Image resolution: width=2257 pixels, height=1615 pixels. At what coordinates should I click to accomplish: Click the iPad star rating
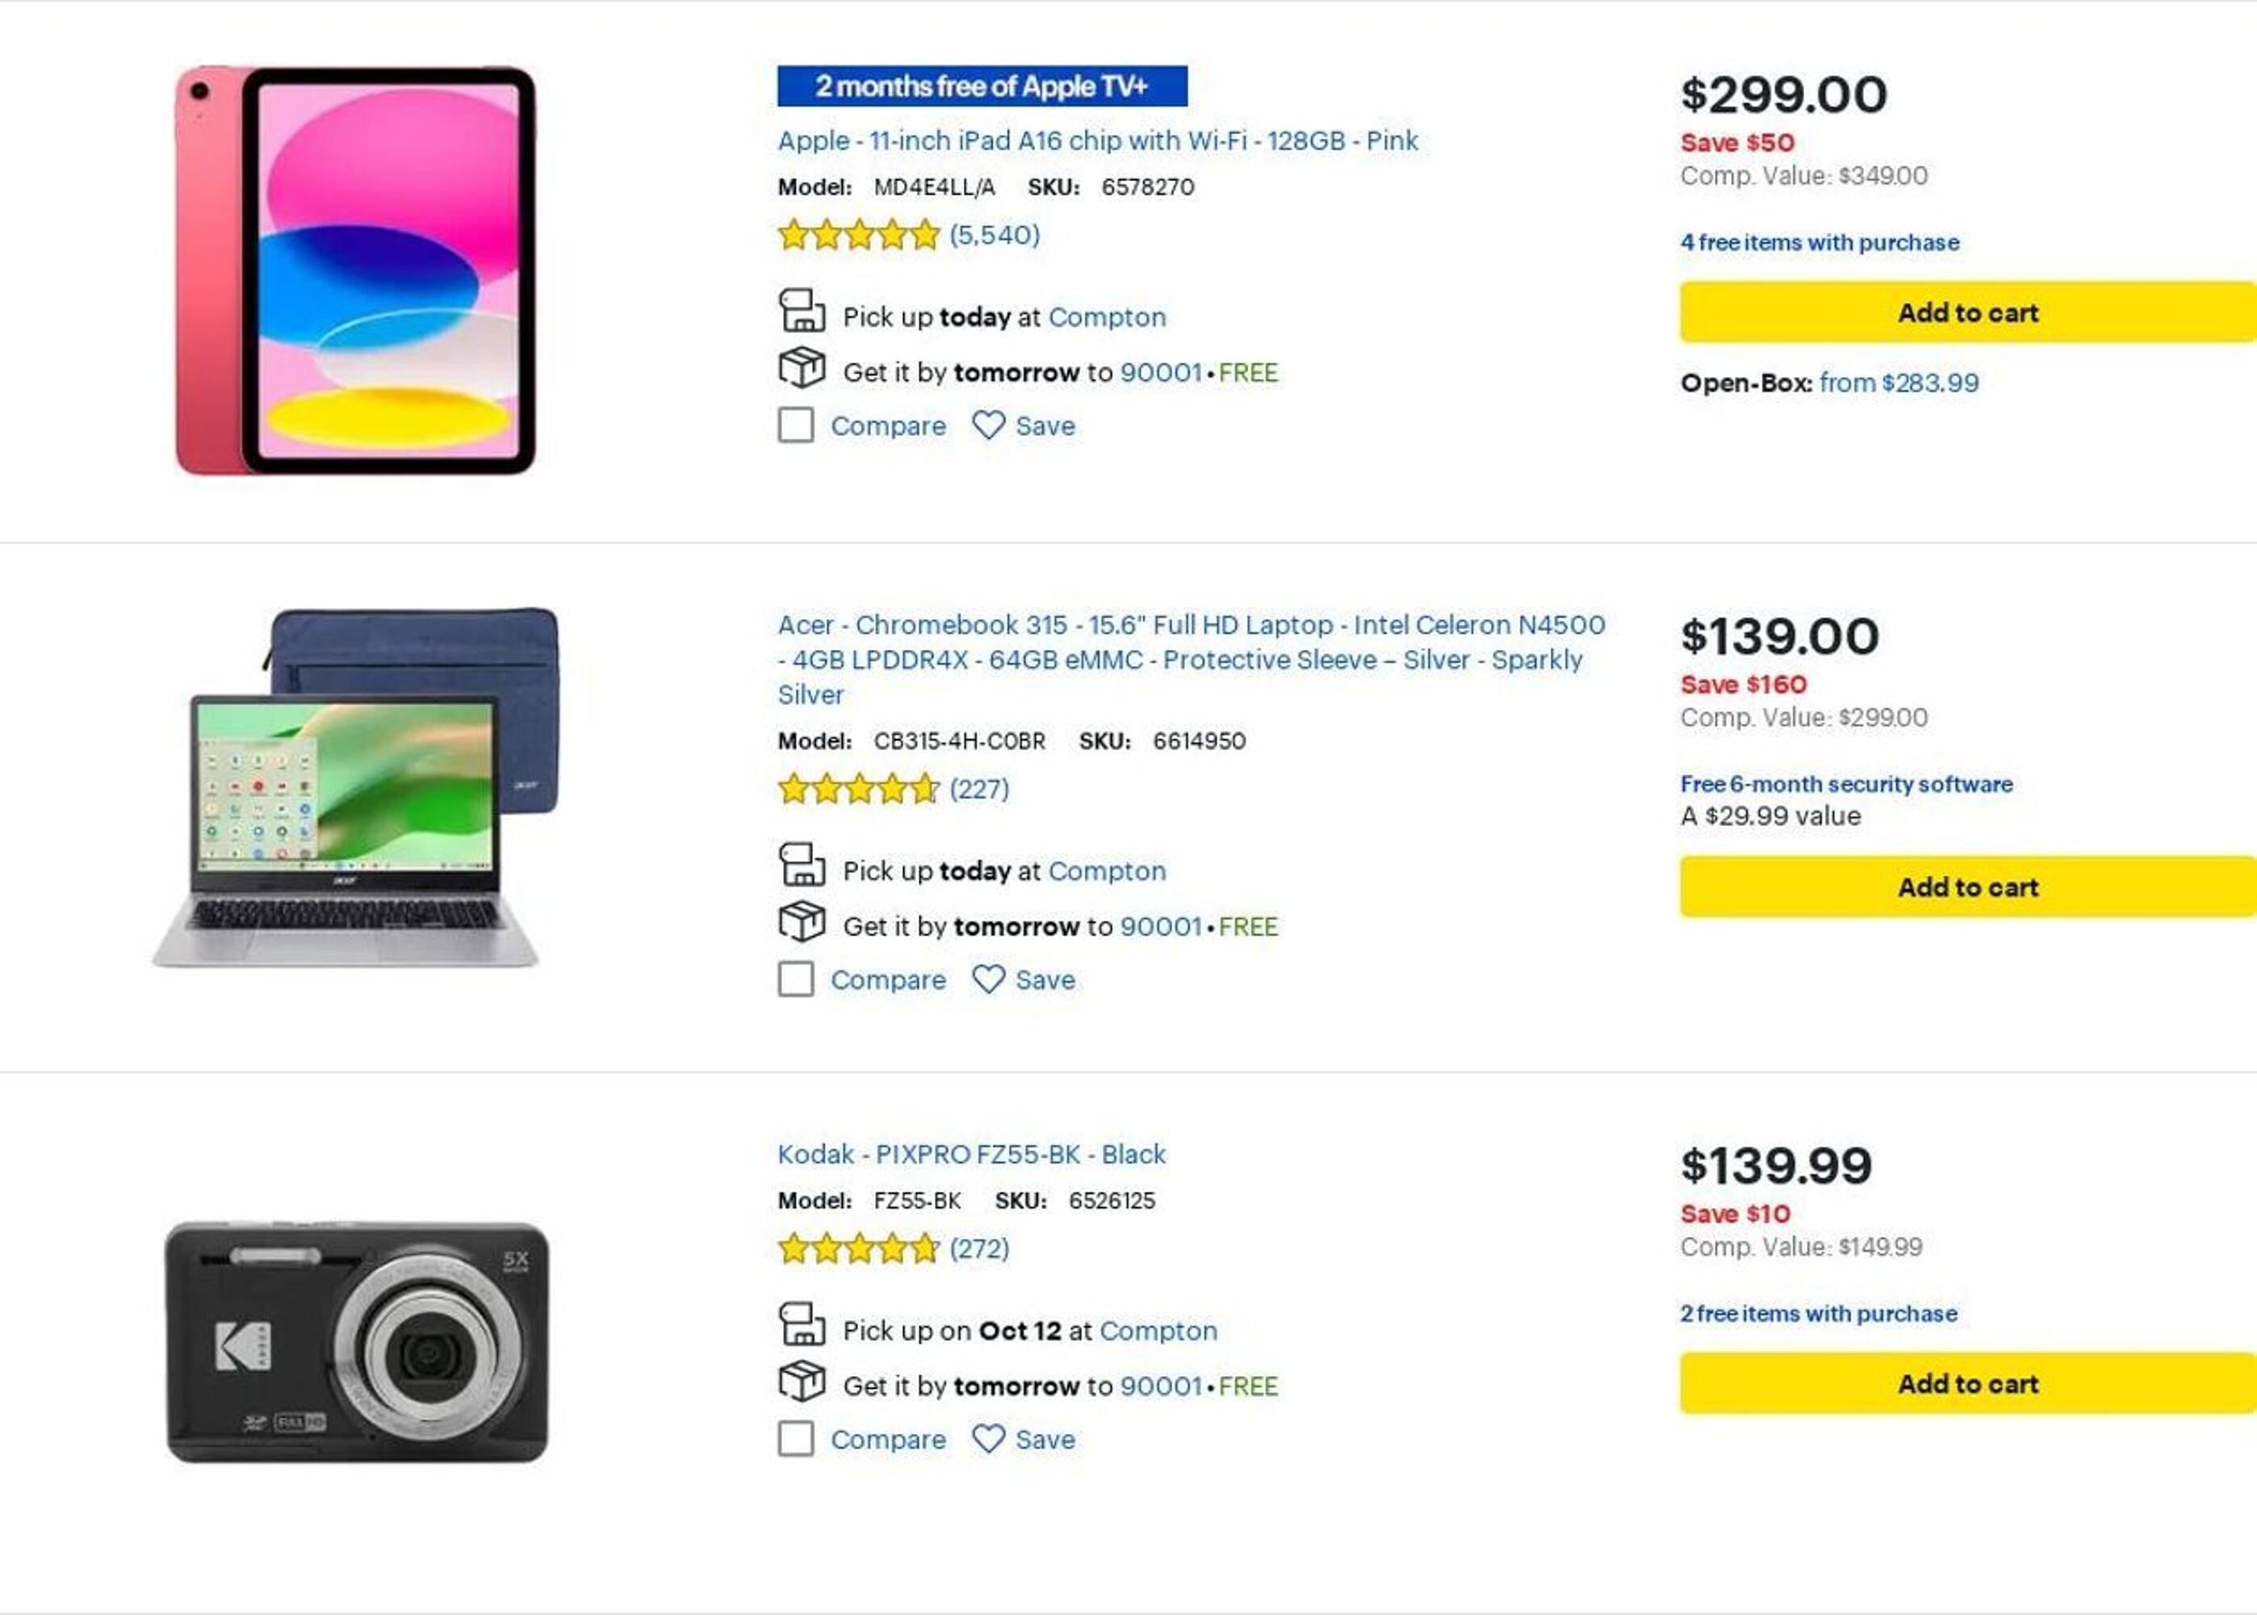coord(858,236)
